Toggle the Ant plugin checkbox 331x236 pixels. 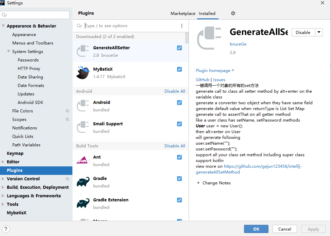(179, 157)
